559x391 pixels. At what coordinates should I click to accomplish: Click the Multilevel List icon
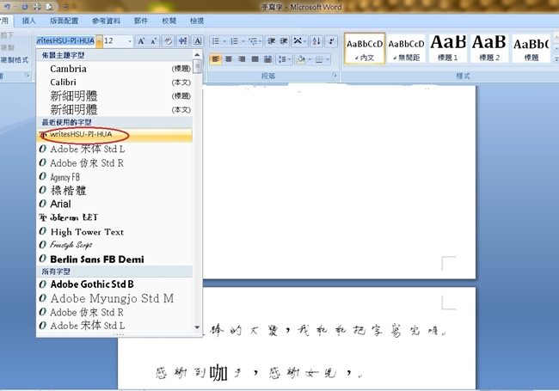[x=253, y=41]
